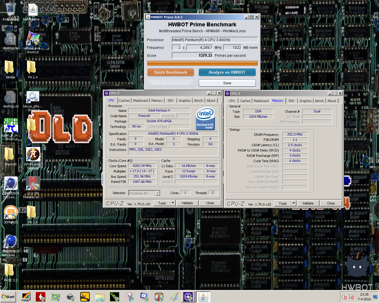The image size is (379, 303).
Task: Open SPD tab in right CPU-Z window
Action: pyautogui.click(x=291, y=101)
